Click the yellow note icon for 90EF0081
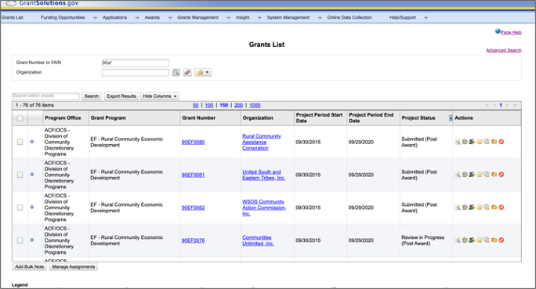 [x=480, y=175]
